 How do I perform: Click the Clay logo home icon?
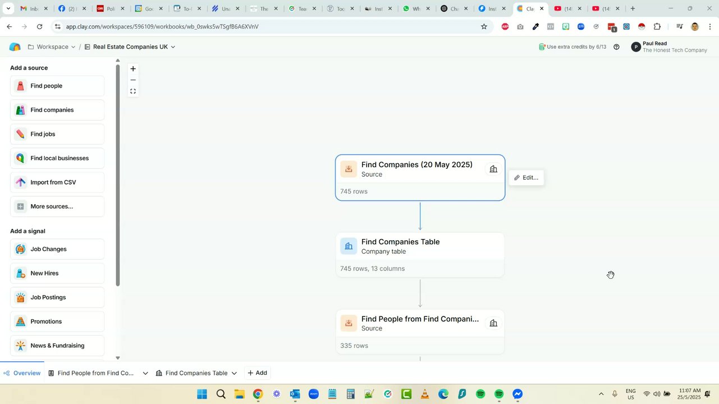(x=15, y=47)
